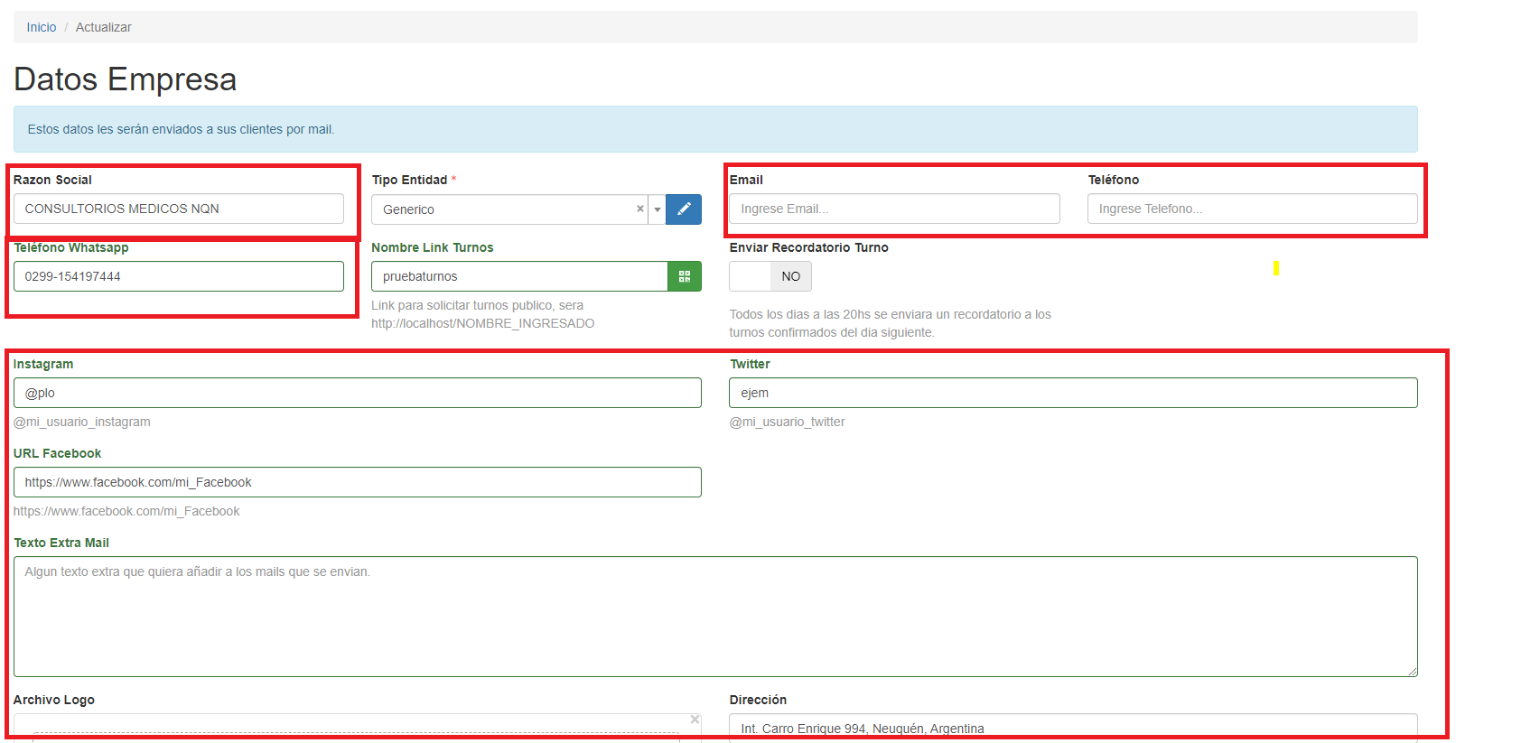Click inside the Texto Extra Mail textarea
This screenshot has height=743, width=1521.
point(714,617)
